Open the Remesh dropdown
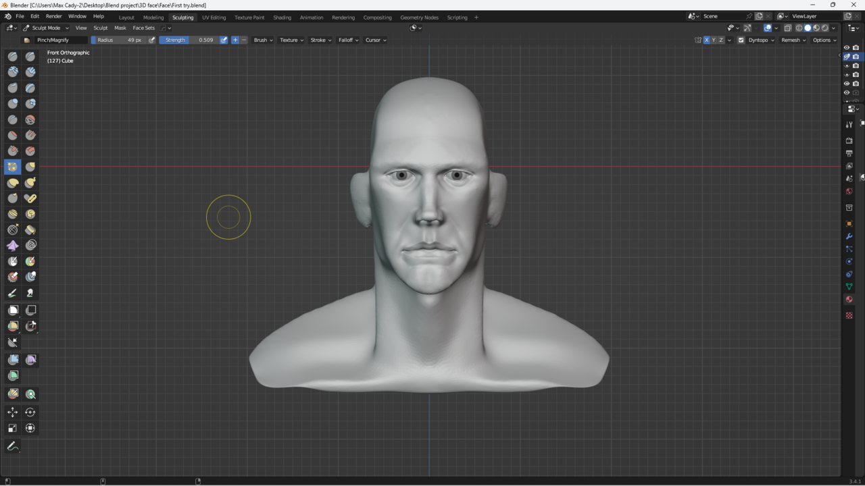 [793, 40]
